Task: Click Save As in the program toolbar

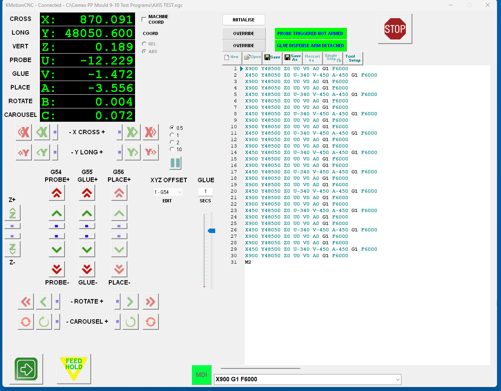Action: click(292, 58)
